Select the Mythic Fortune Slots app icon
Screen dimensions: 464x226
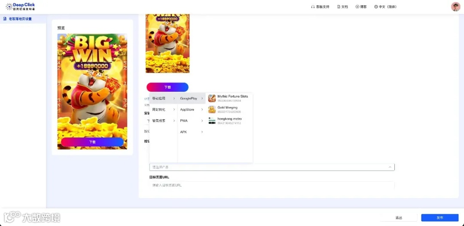point(212,98)
